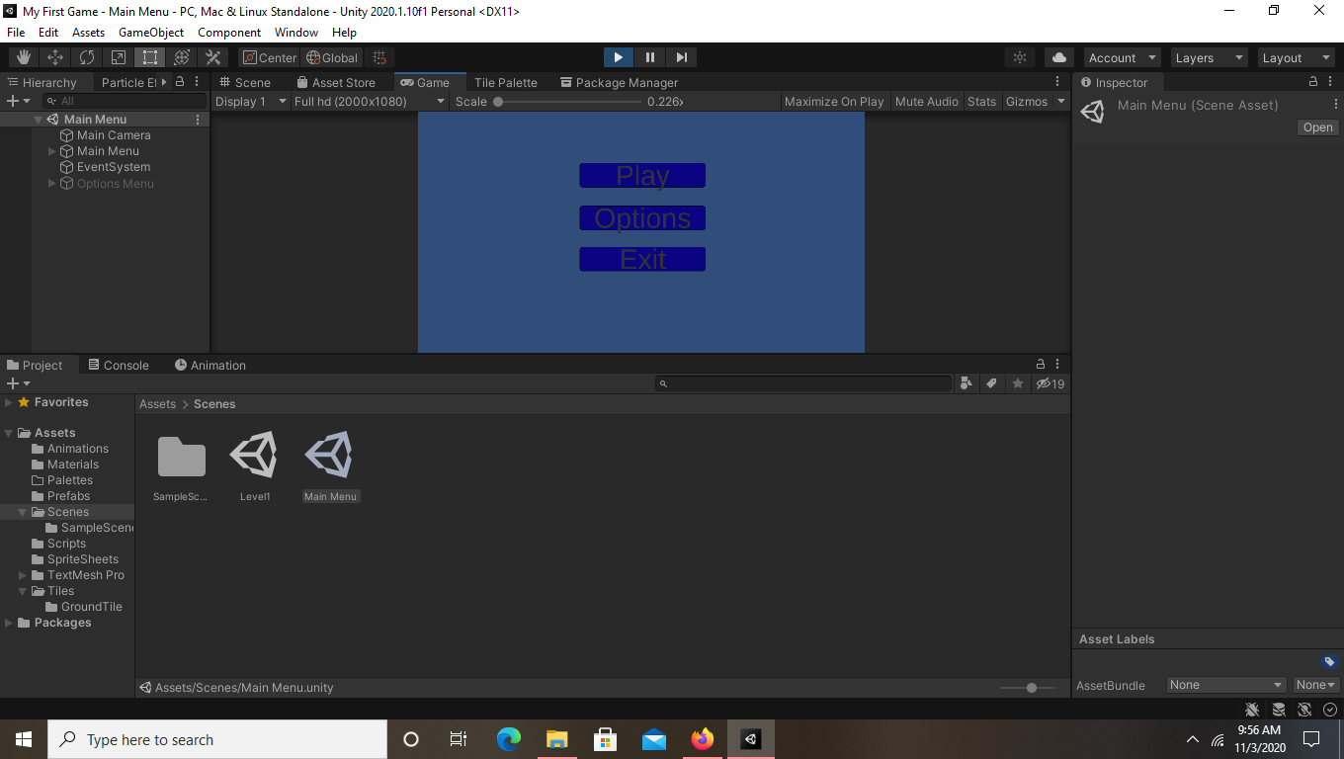
Task: Open Firefox from the taskbar
Action: (x=703, y=739)
